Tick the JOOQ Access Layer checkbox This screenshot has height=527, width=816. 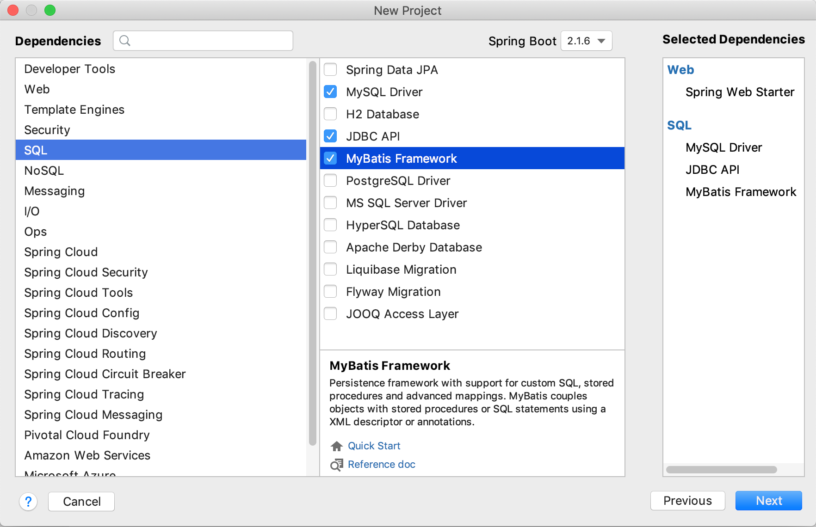pos(330,314)
